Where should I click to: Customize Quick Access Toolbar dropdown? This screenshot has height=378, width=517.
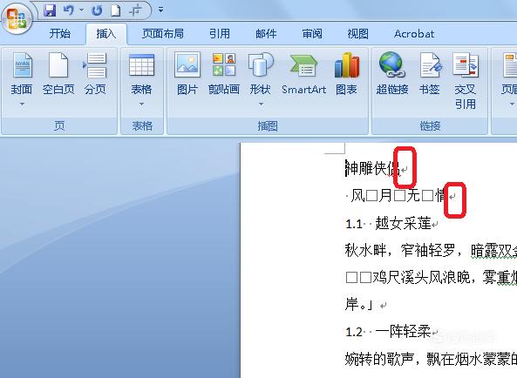160,10
